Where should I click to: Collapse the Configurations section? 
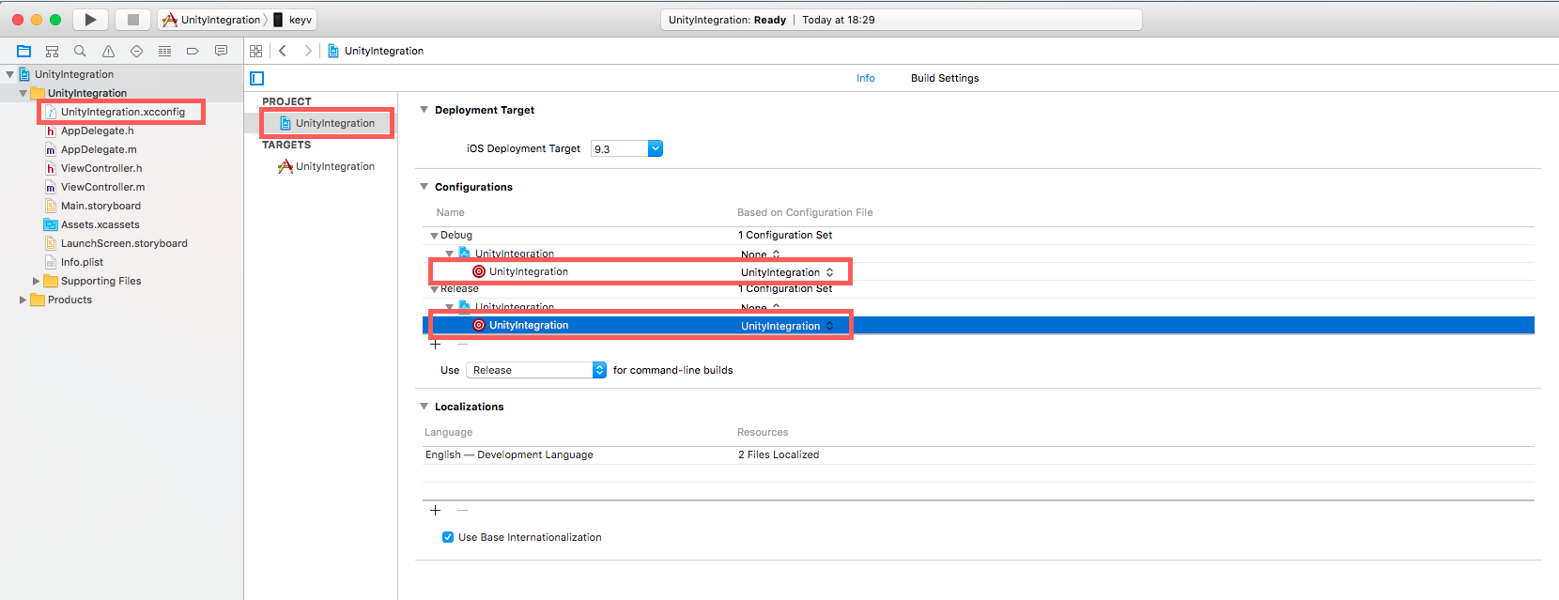pyautogui.click(x=424, y=187)
